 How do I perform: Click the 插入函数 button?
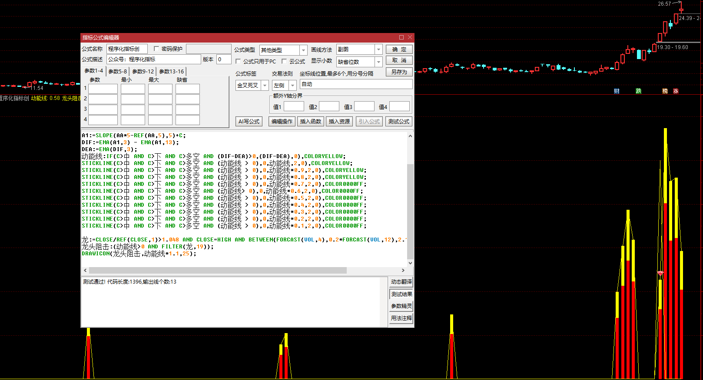tap(310, 122)
